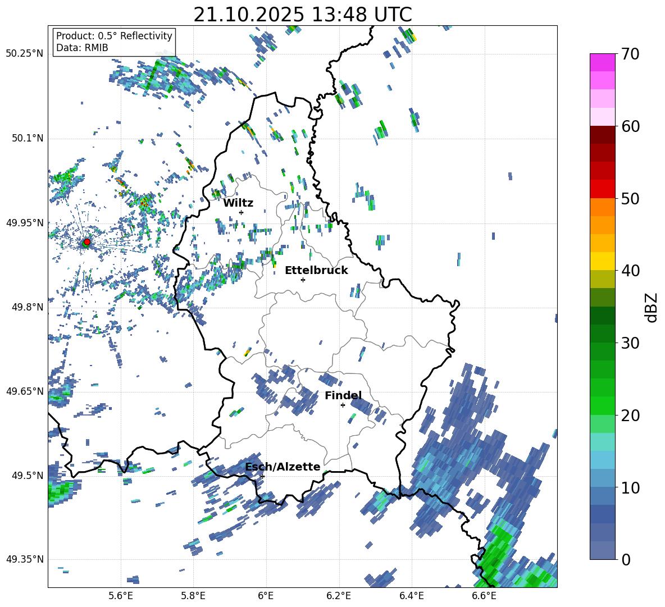Click the Data: RMIB text
This screenshot has height=607, width=665.
82,48
